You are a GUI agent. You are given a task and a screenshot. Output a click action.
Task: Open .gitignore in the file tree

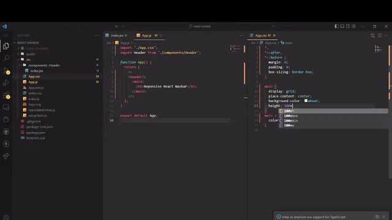click(x=34, y=121)
